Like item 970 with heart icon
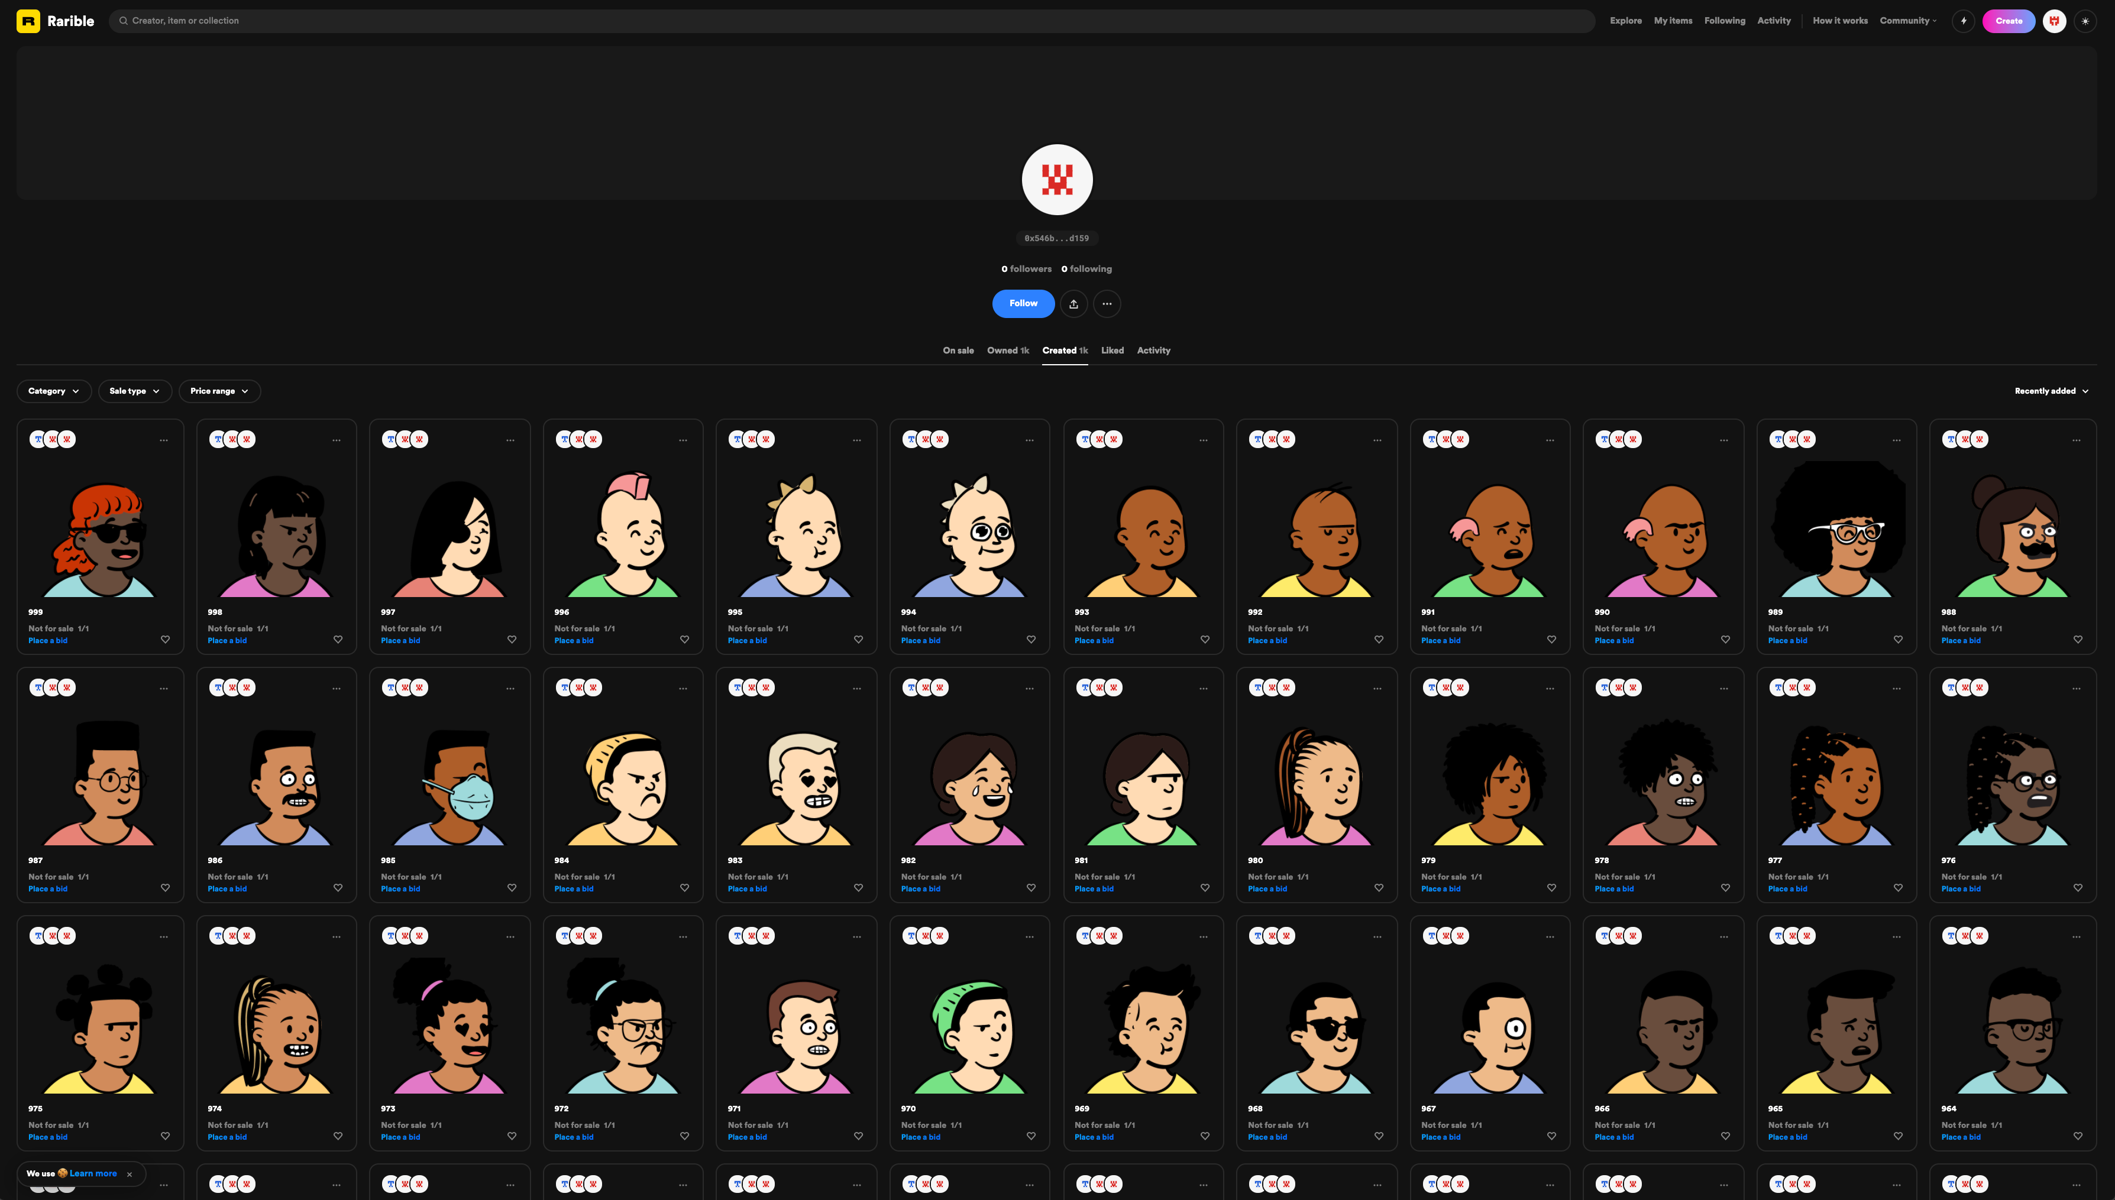Image resolution: width=2115 pixels, height=1200 pixels. point(1031,1136)
